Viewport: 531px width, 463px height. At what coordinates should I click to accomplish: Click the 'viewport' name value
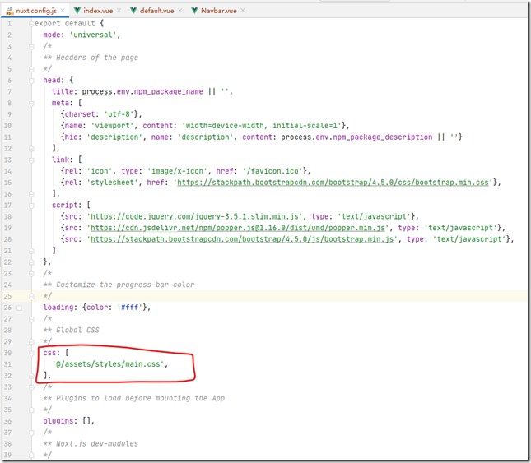pos(113,126)
